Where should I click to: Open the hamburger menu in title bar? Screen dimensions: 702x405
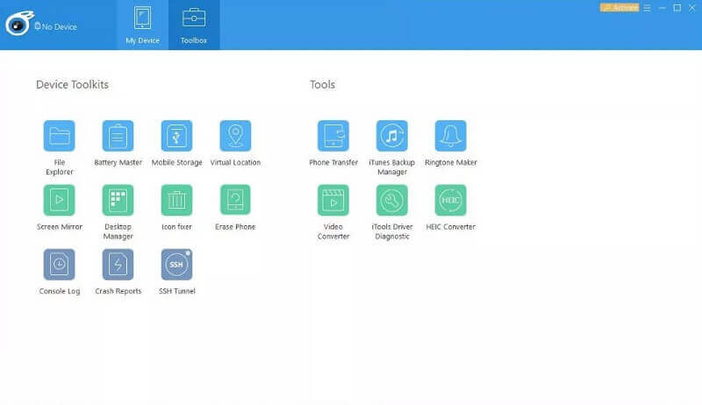647,8
